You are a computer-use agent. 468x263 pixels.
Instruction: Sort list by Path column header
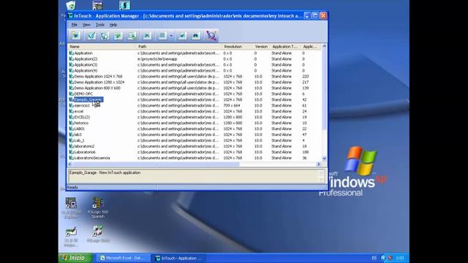coord(179,47)
